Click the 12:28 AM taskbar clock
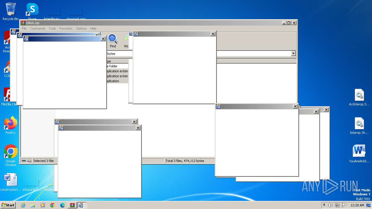372x209 pixels. 357,205
